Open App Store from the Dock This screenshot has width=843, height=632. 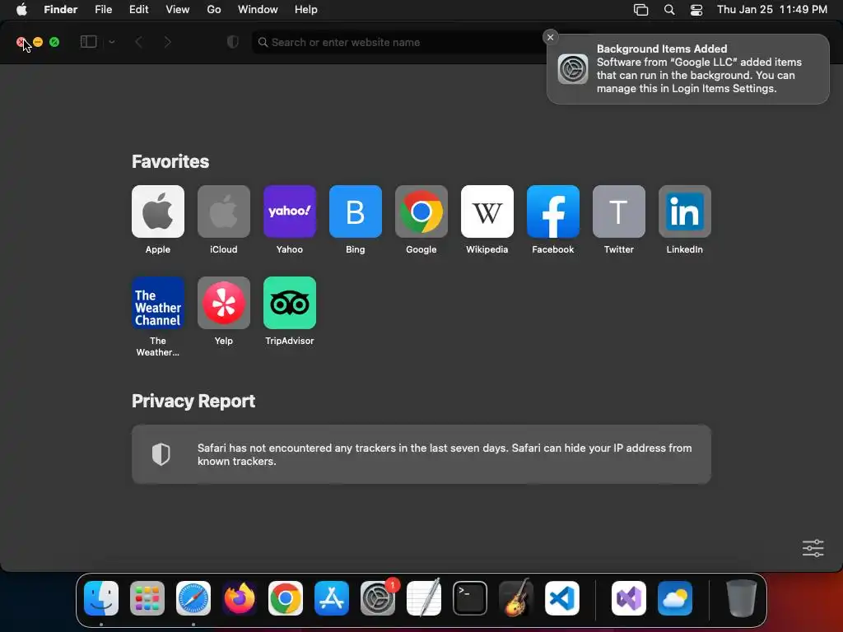[x=332, y=598]
